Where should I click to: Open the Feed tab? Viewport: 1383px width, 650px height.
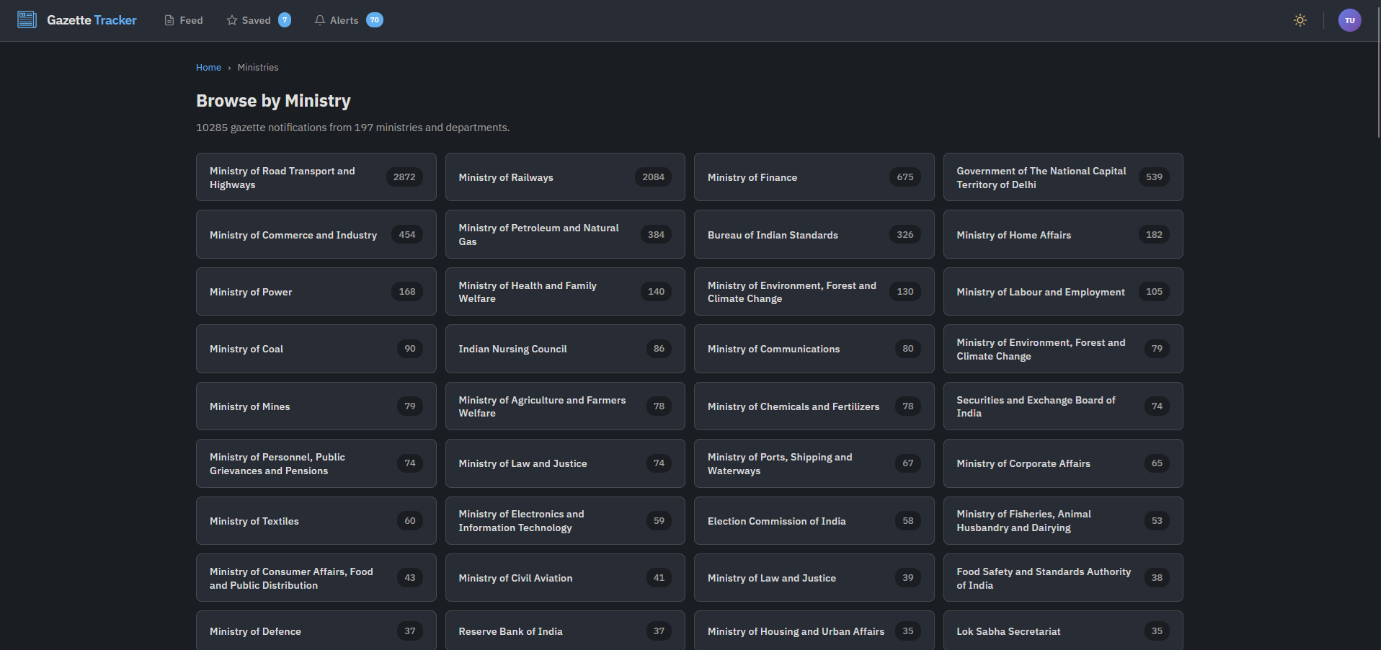point(190,20)
